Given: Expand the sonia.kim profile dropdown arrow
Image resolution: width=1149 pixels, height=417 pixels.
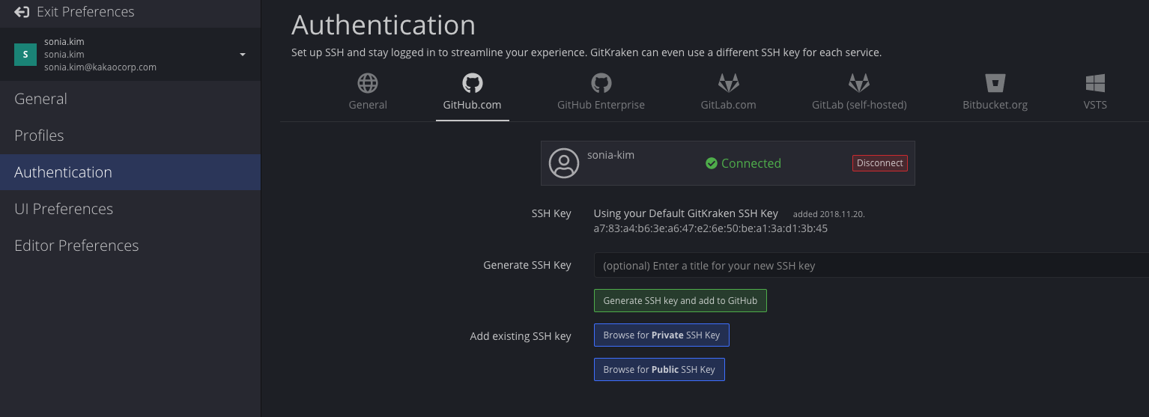Looking at the screenshot, I should pyautogui.click(x=242, y=55).
